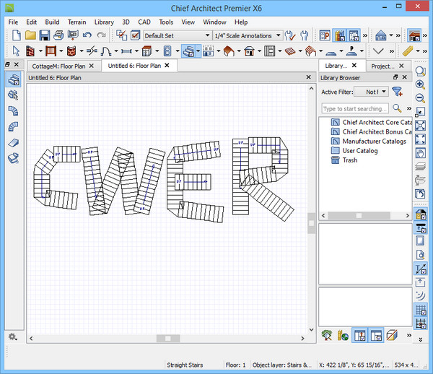The image size is (433, 374).
Task: Select the Pan hand tool
Action: coord(421,153)
